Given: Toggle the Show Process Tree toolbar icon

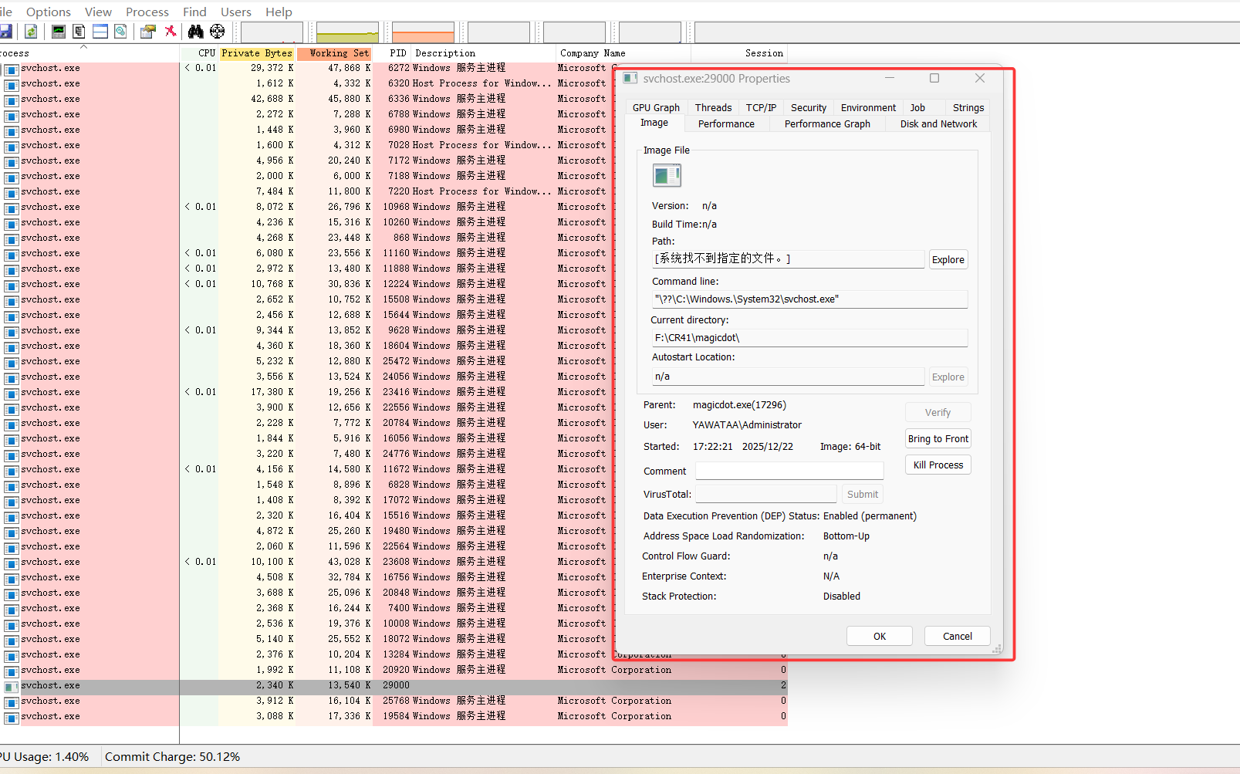Looking at the screenshot, I should [x=79, y=31].
